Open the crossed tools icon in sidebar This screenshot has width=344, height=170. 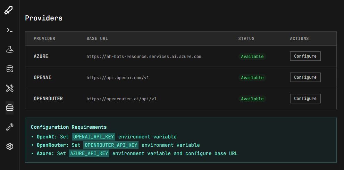(x=9, y=88)
